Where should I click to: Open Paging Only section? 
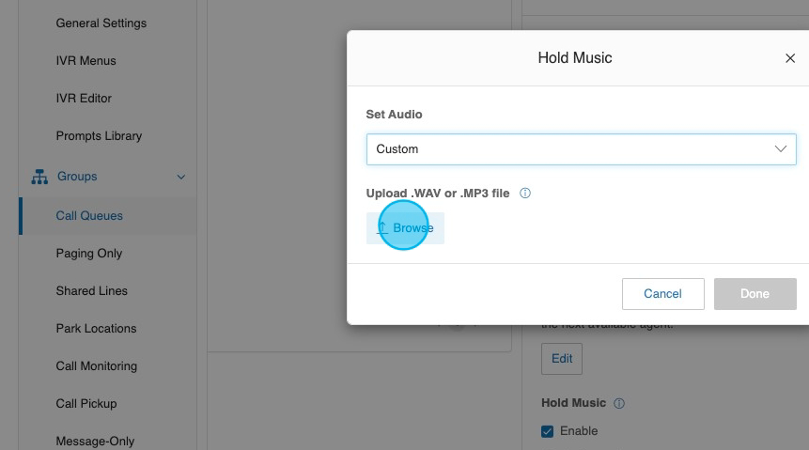click(89, 254)
